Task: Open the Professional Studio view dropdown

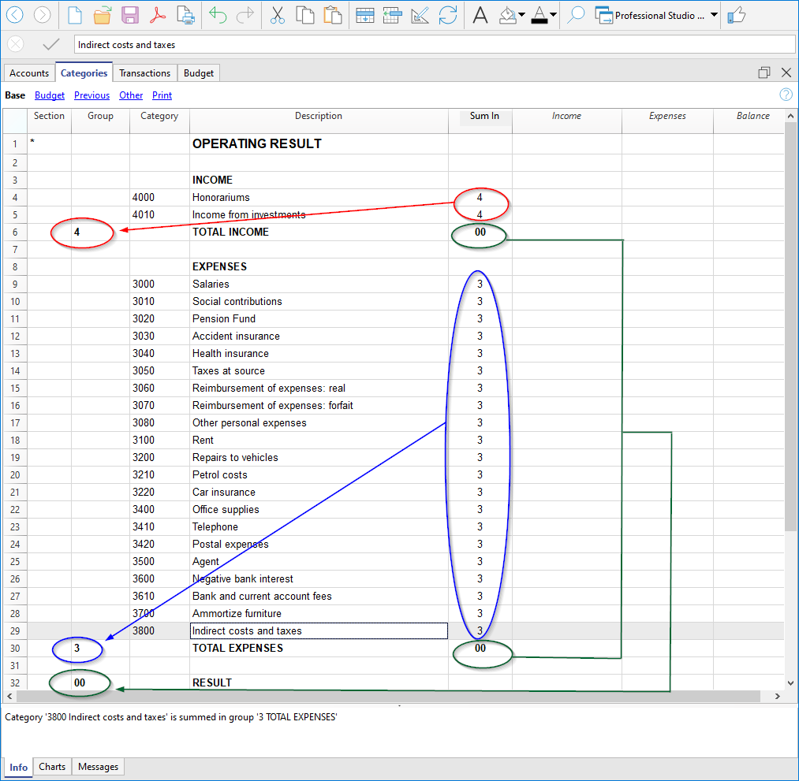Action: coord(714,15)
